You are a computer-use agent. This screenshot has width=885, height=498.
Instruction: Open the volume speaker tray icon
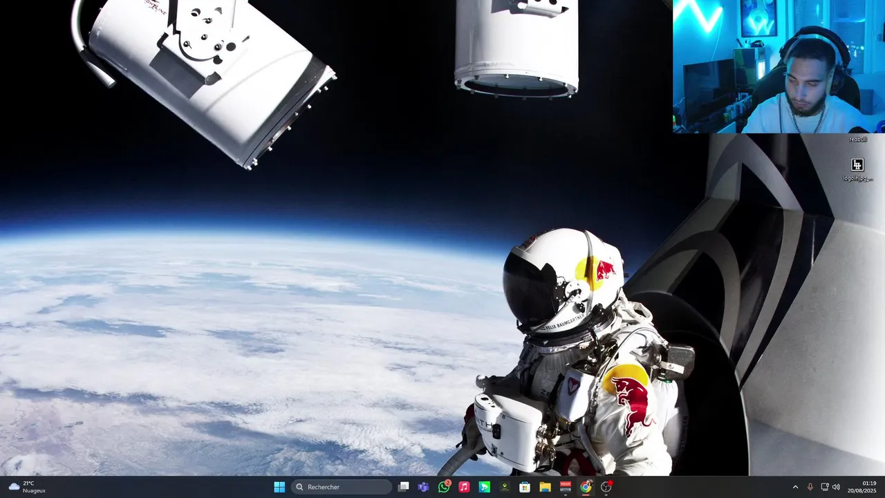[836, 487]
